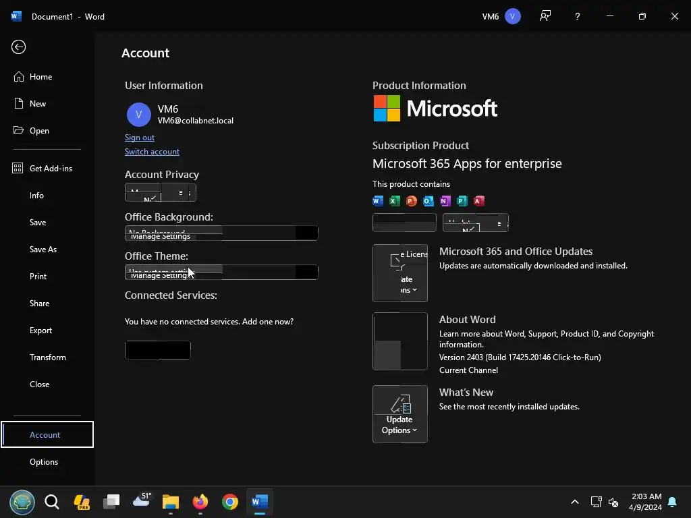The height and width of the screenshot is (518, 691).
Task: Launch Firefox from taskbar
Action: 200,502
